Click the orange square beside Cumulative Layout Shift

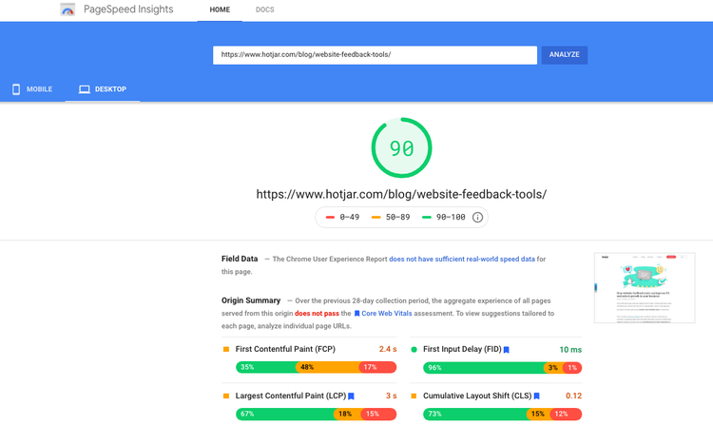pos(414,396)
